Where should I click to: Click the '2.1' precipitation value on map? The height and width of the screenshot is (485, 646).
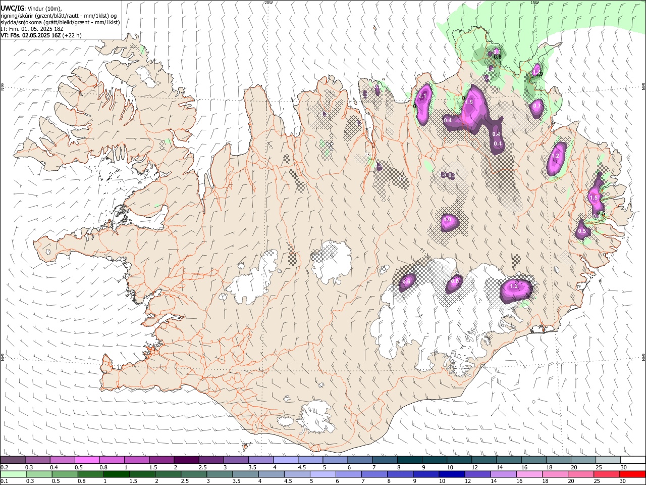(x=423, y=96)
